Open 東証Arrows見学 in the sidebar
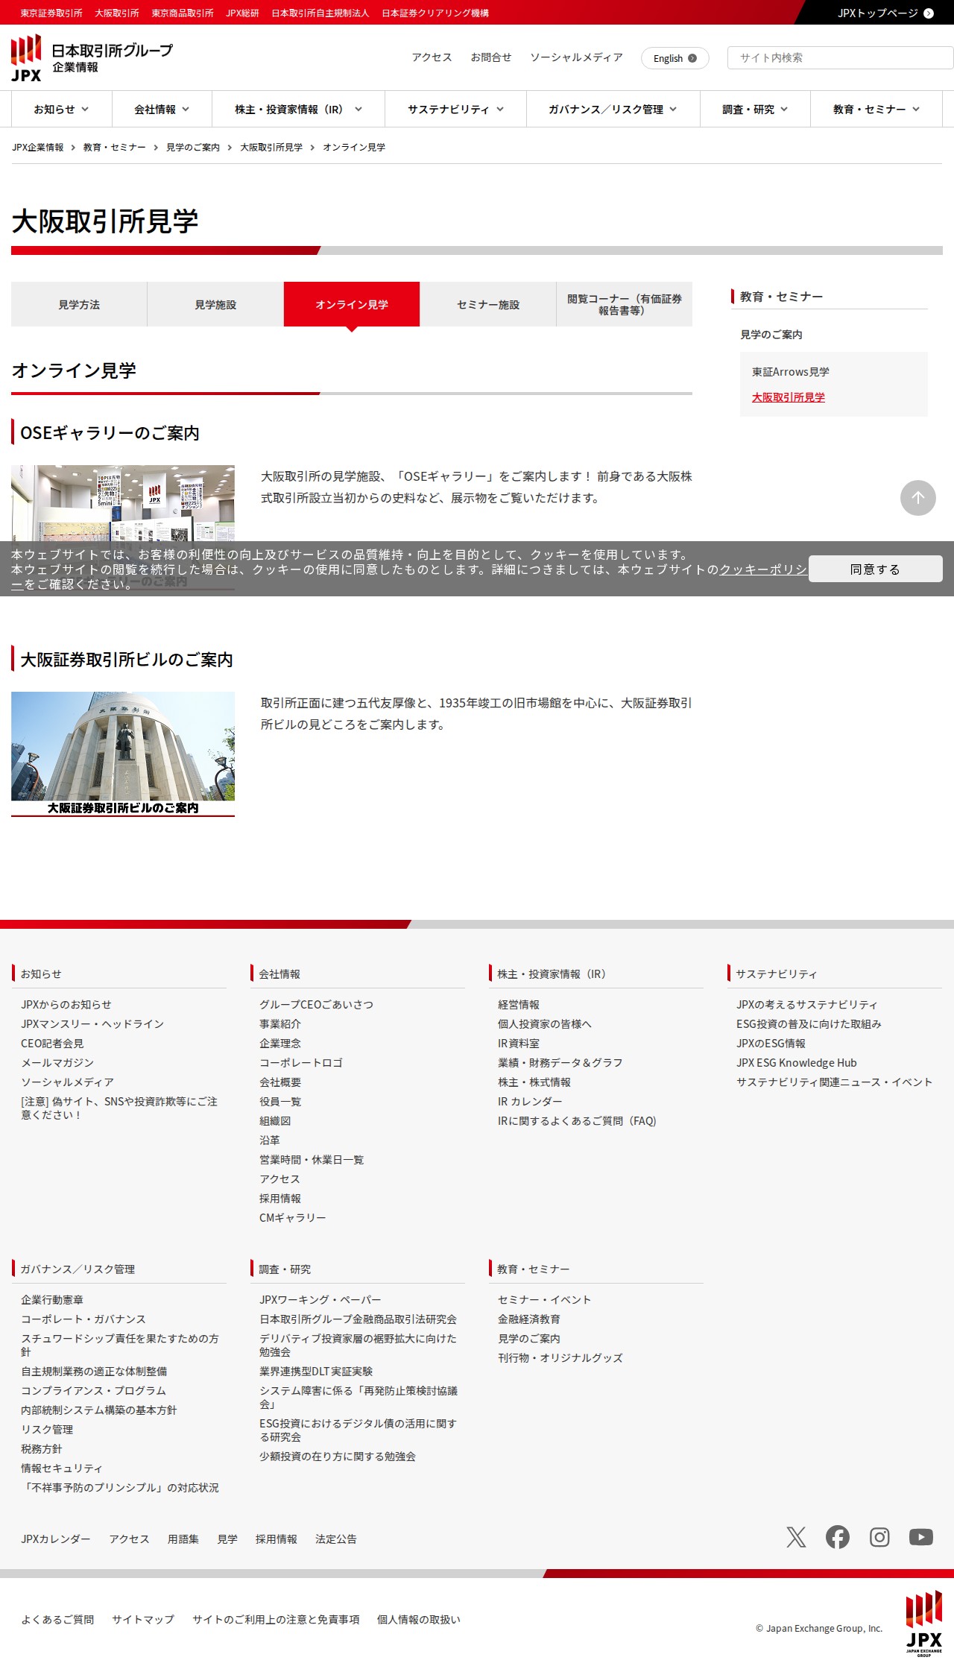Screen dimensions: 954x1666 tap(791, 372)
